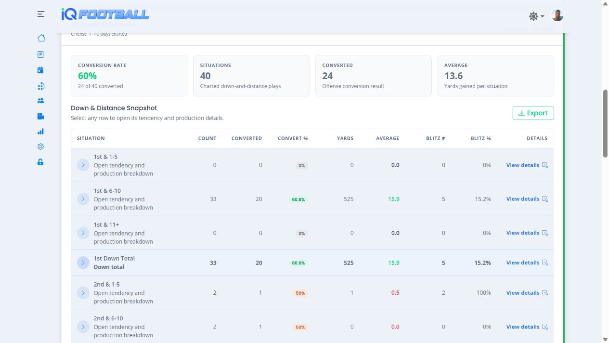The image size is (609, 343).
Task: Click the Down & Distance Snapshot heading
Action: click(x=114, y=108)
